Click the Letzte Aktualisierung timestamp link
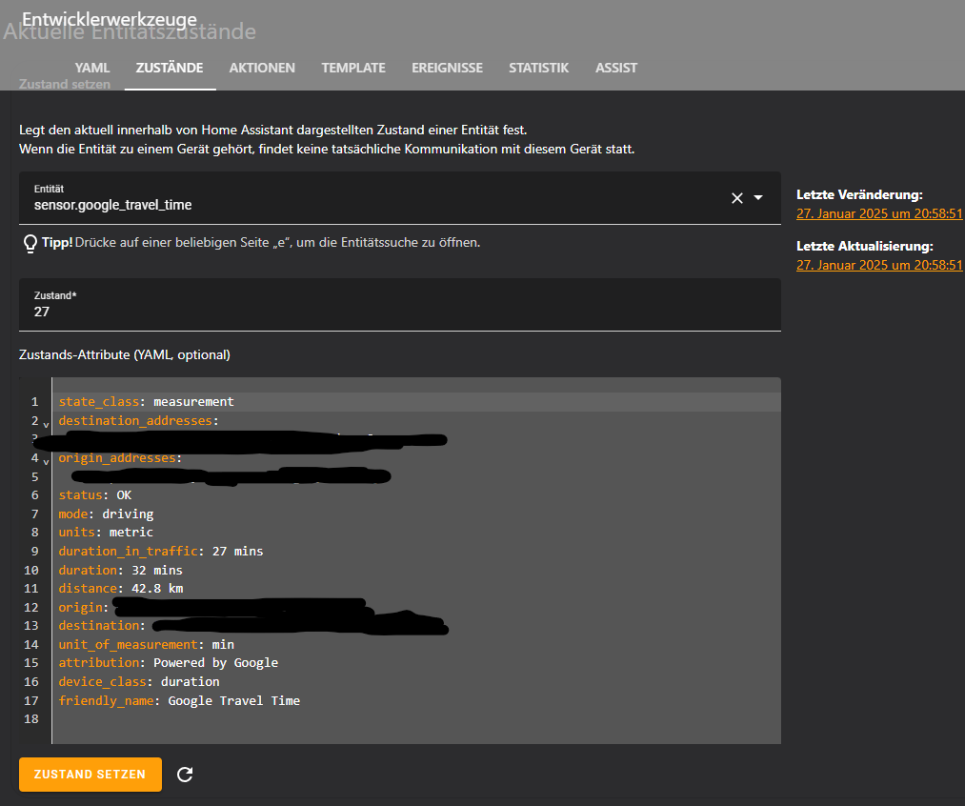The width and height of the screenshot is (965, 806). [x=879, y=265]
